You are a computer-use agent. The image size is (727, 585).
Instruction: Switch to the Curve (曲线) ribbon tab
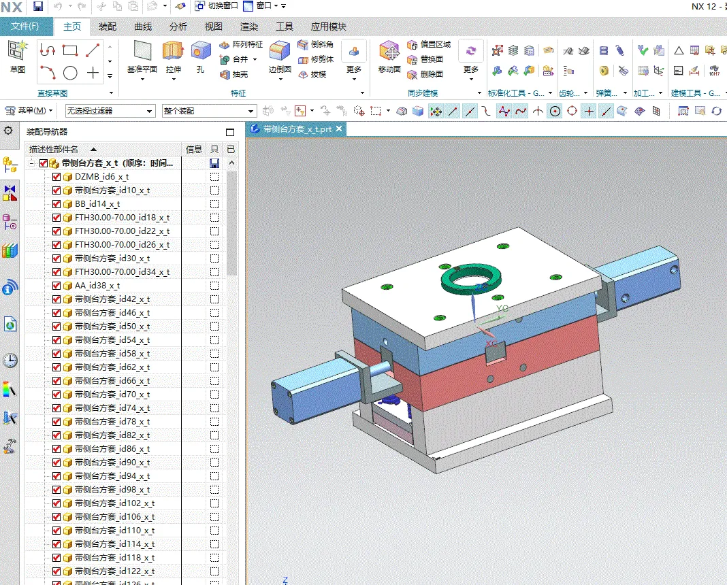pos(143,27)
